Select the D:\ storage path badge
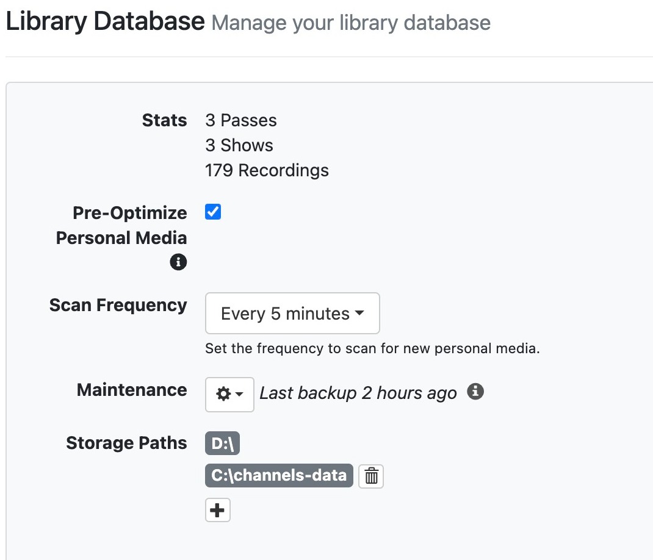 [x=222, y=443]
